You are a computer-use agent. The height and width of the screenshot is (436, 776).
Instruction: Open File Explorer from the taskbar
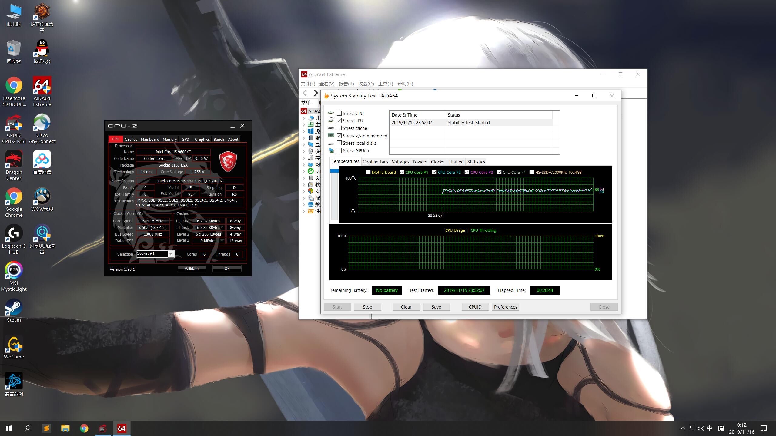click(x=65, y=428)
